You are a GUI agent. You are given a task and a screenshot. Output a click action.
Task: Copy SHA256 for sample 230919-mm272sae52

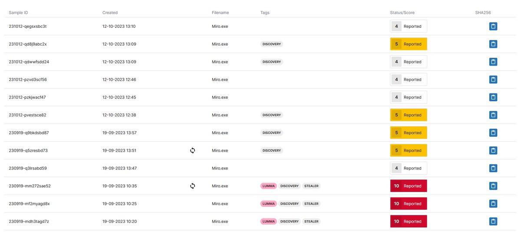point(493,186)
